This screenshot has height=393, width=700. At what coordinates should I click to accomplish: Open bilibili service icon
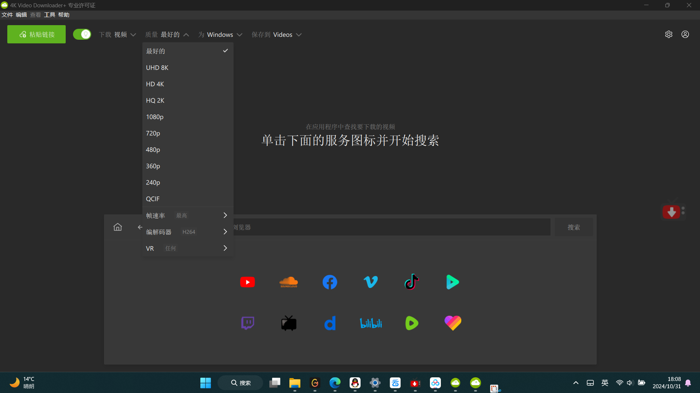(371, 323)
